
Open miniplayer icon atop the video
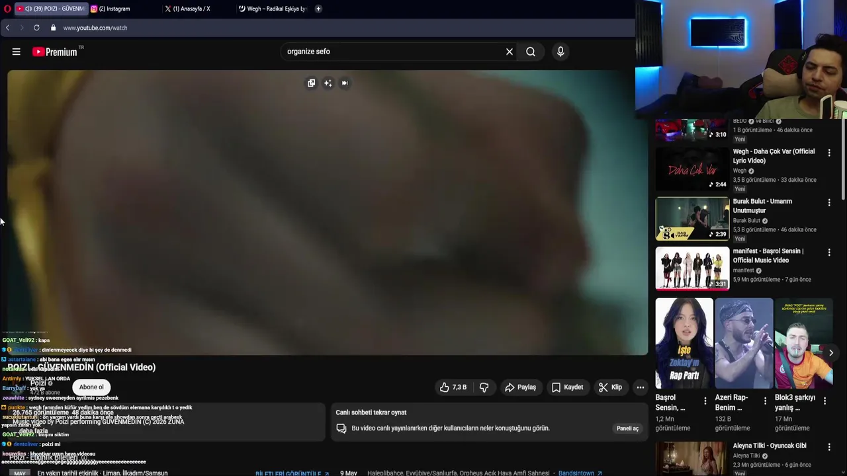coord(311,83)
